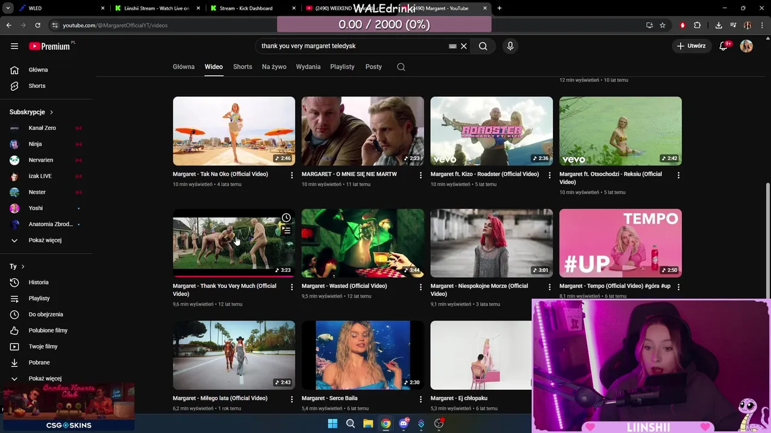Open the account avatar menu
Screen dimensions: 771x433
point(746,46)
